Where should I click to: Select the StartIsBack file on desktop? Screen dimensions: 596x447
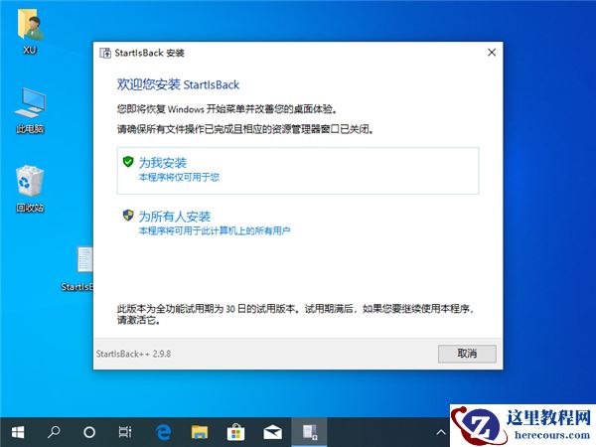tap(77, 269)
